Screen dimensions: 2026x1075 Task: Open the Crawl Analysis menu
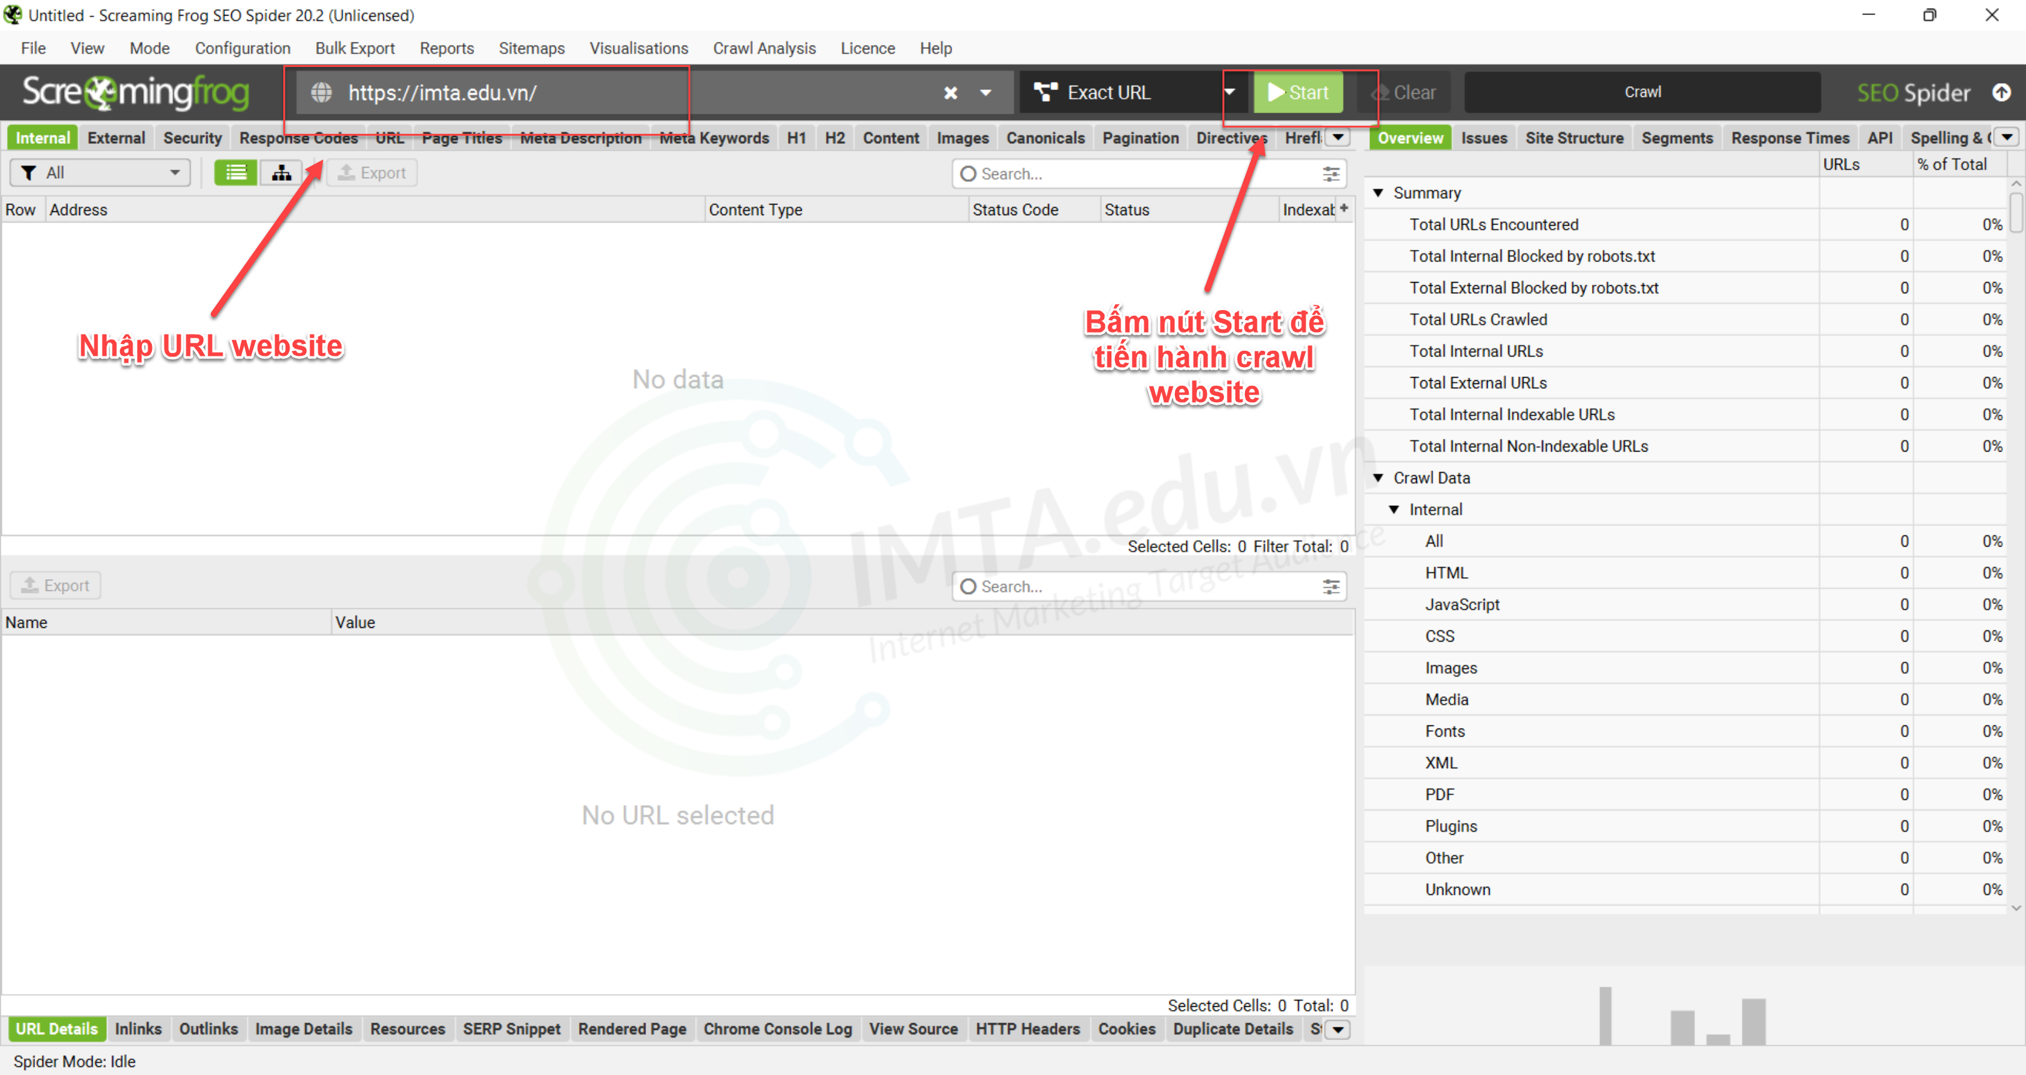pos(764,48)
